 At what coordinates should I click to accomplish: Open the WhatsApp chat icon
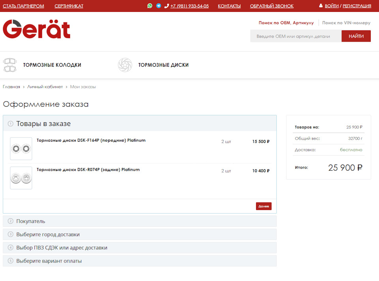pos(150,6)
